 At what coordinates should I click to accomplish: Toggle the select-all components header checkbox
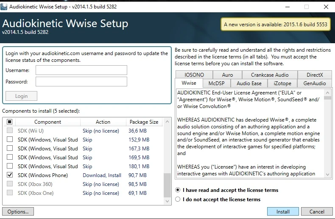click(10, 122)
